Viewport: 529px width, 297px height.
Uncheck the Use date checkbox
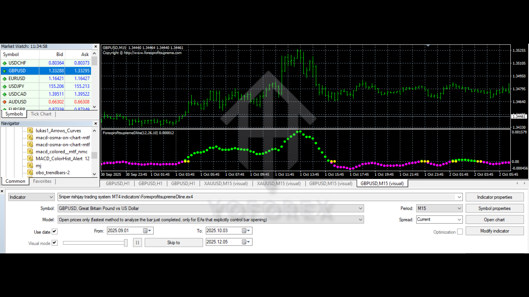point(55,231)
